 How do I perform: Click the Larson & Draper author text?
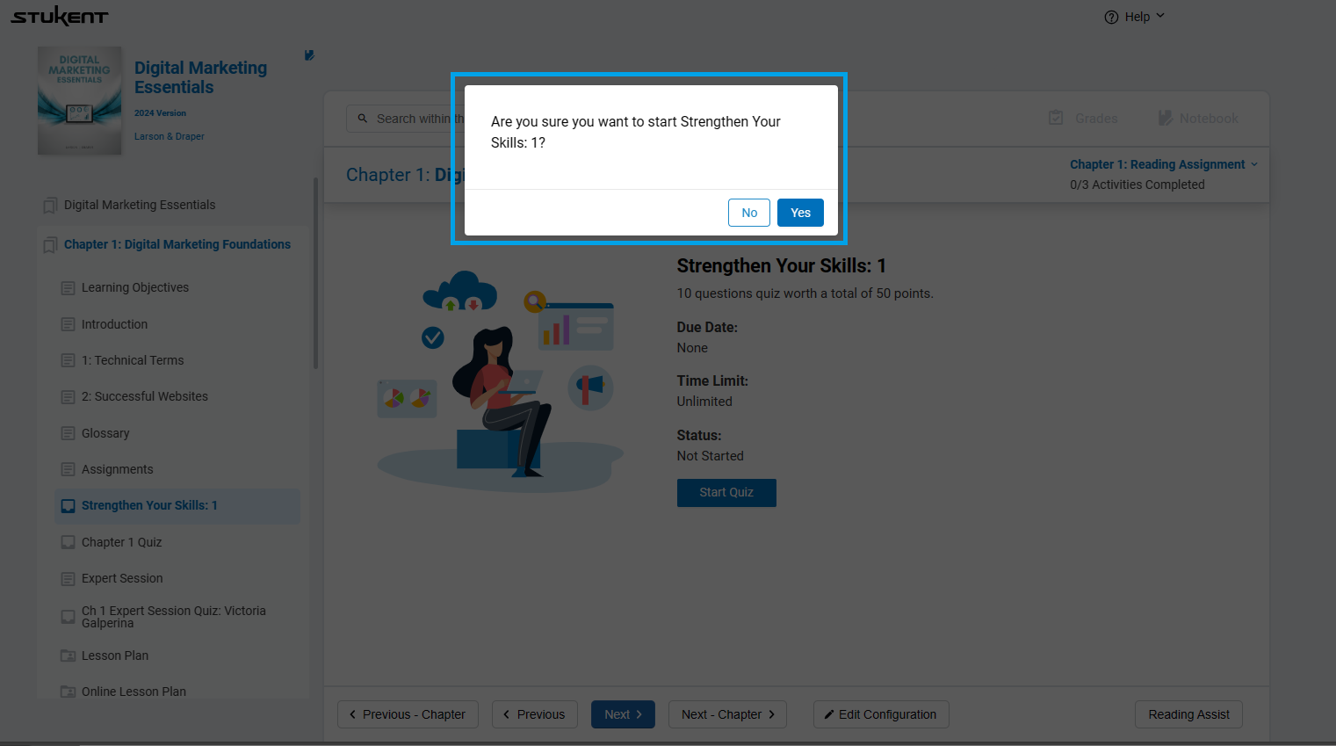(x=170, y=136)
